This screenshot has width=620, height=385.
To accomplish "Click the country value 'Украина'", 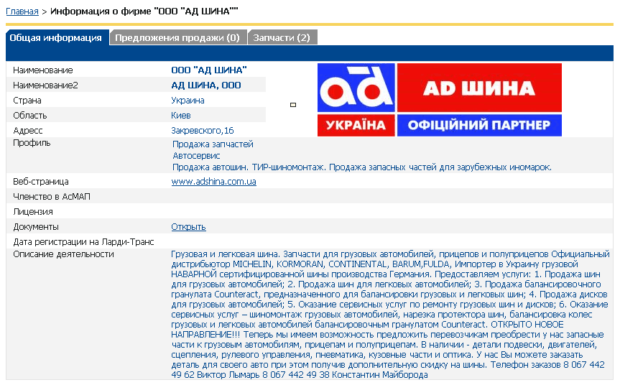I will pos(188,101).
